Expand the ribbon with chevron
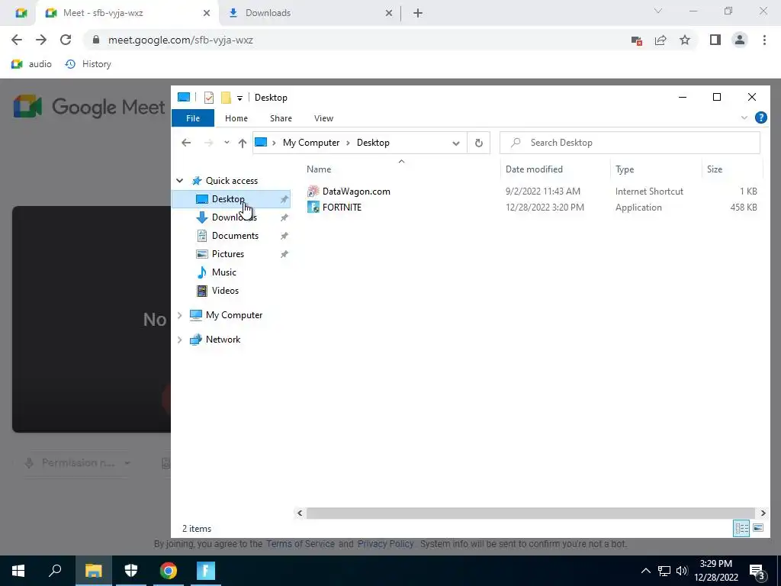781x586 pixels. [x=744, y=118]
